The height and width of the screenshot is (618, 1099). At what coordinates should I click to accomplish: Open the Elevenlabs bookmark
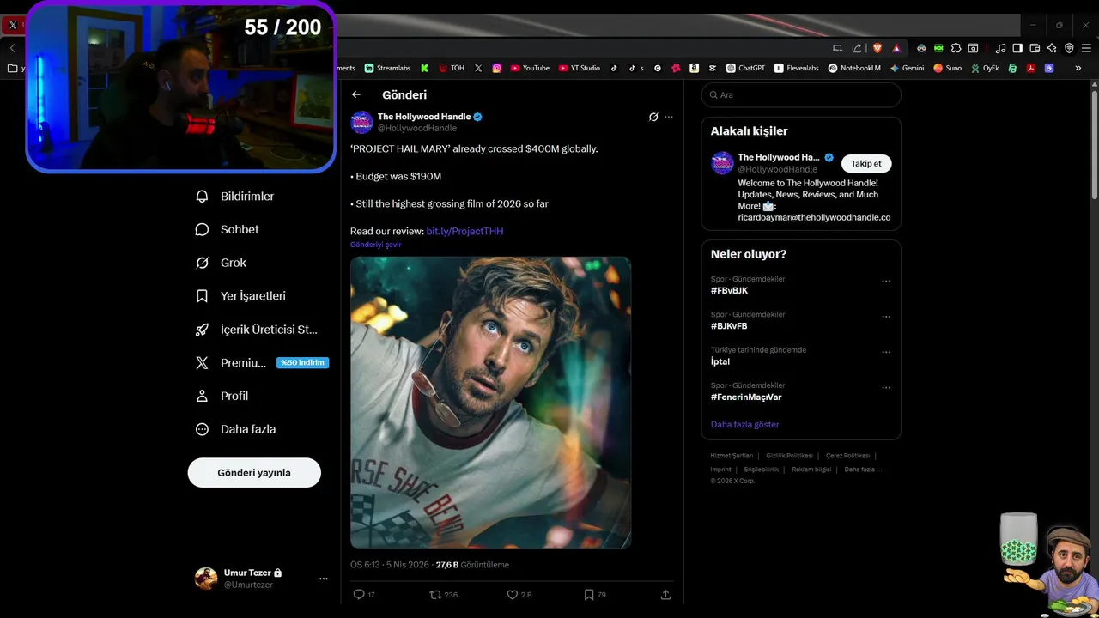click(797, 68)
